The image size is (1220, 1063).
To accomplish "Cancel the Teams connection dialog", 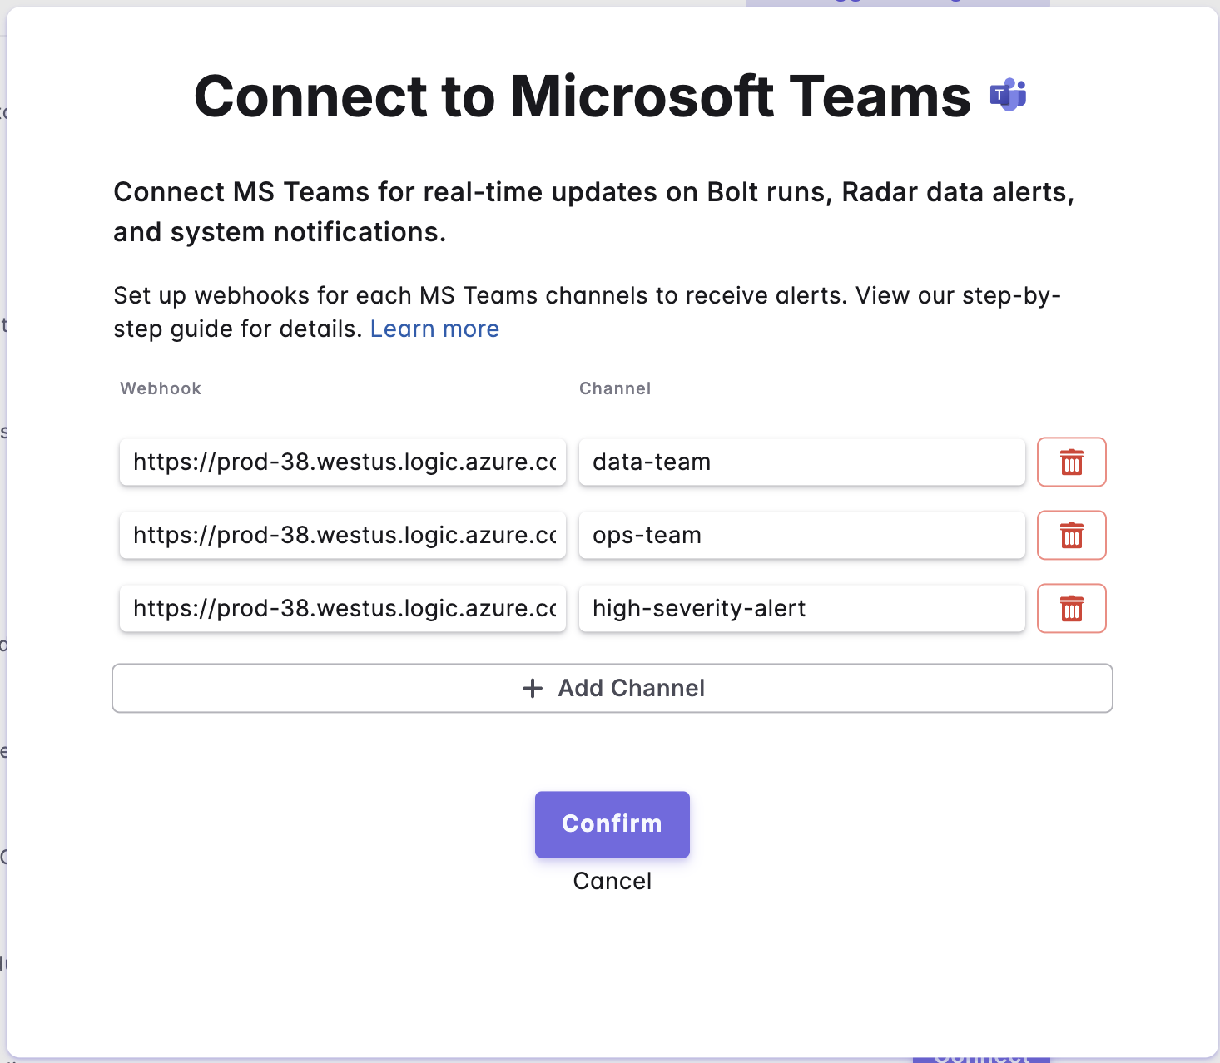I will 612,881.
